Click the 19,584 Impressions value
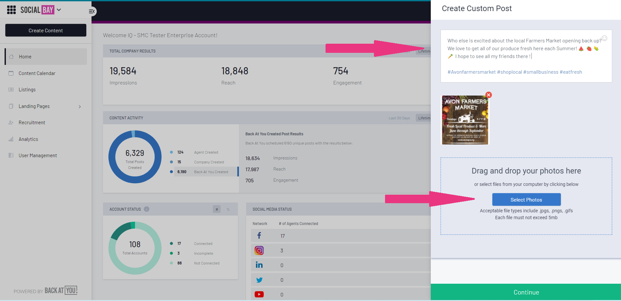 pos(123,71)
